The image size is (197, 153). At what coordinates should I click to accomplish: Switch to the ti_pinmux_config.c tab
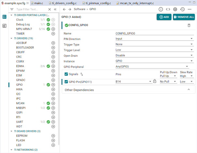tap(97, 3)
